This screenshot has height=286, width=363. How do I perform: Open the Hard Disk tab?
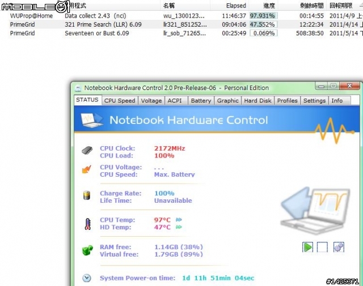click(x=258, y=101)
